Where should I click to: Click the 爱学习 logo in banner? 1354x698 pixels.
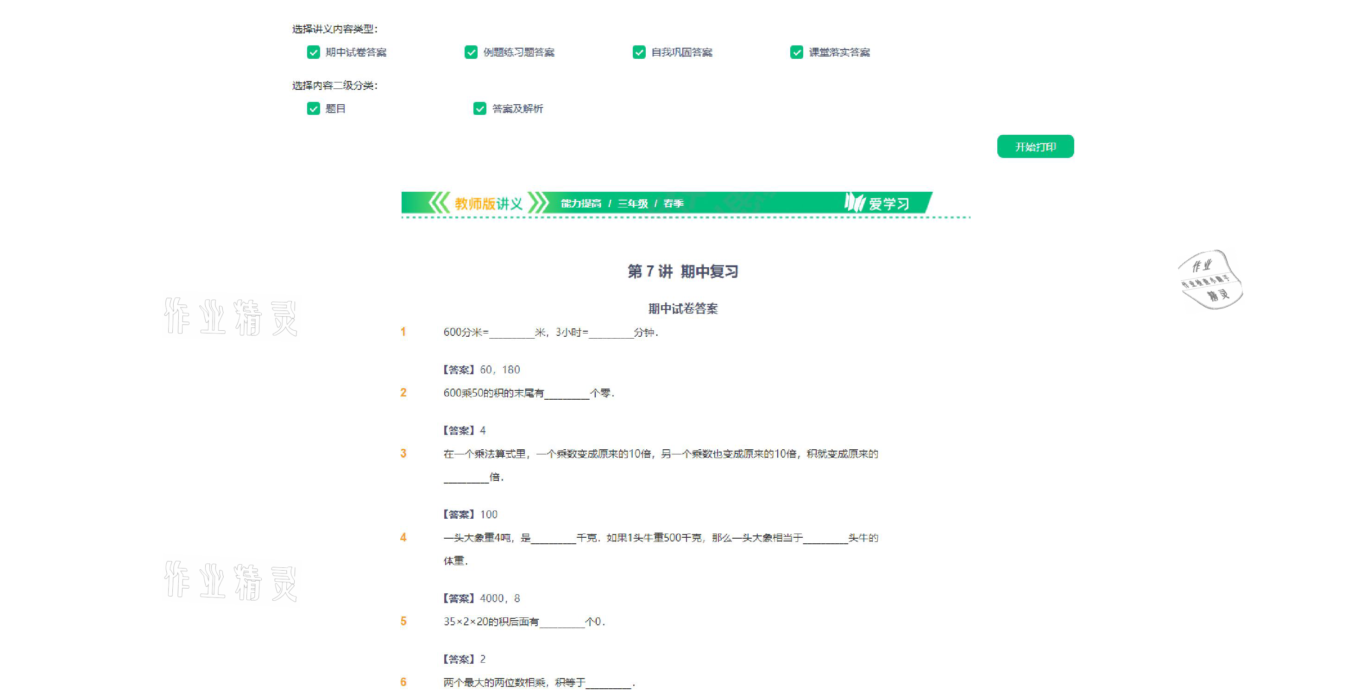coord(877,203)
